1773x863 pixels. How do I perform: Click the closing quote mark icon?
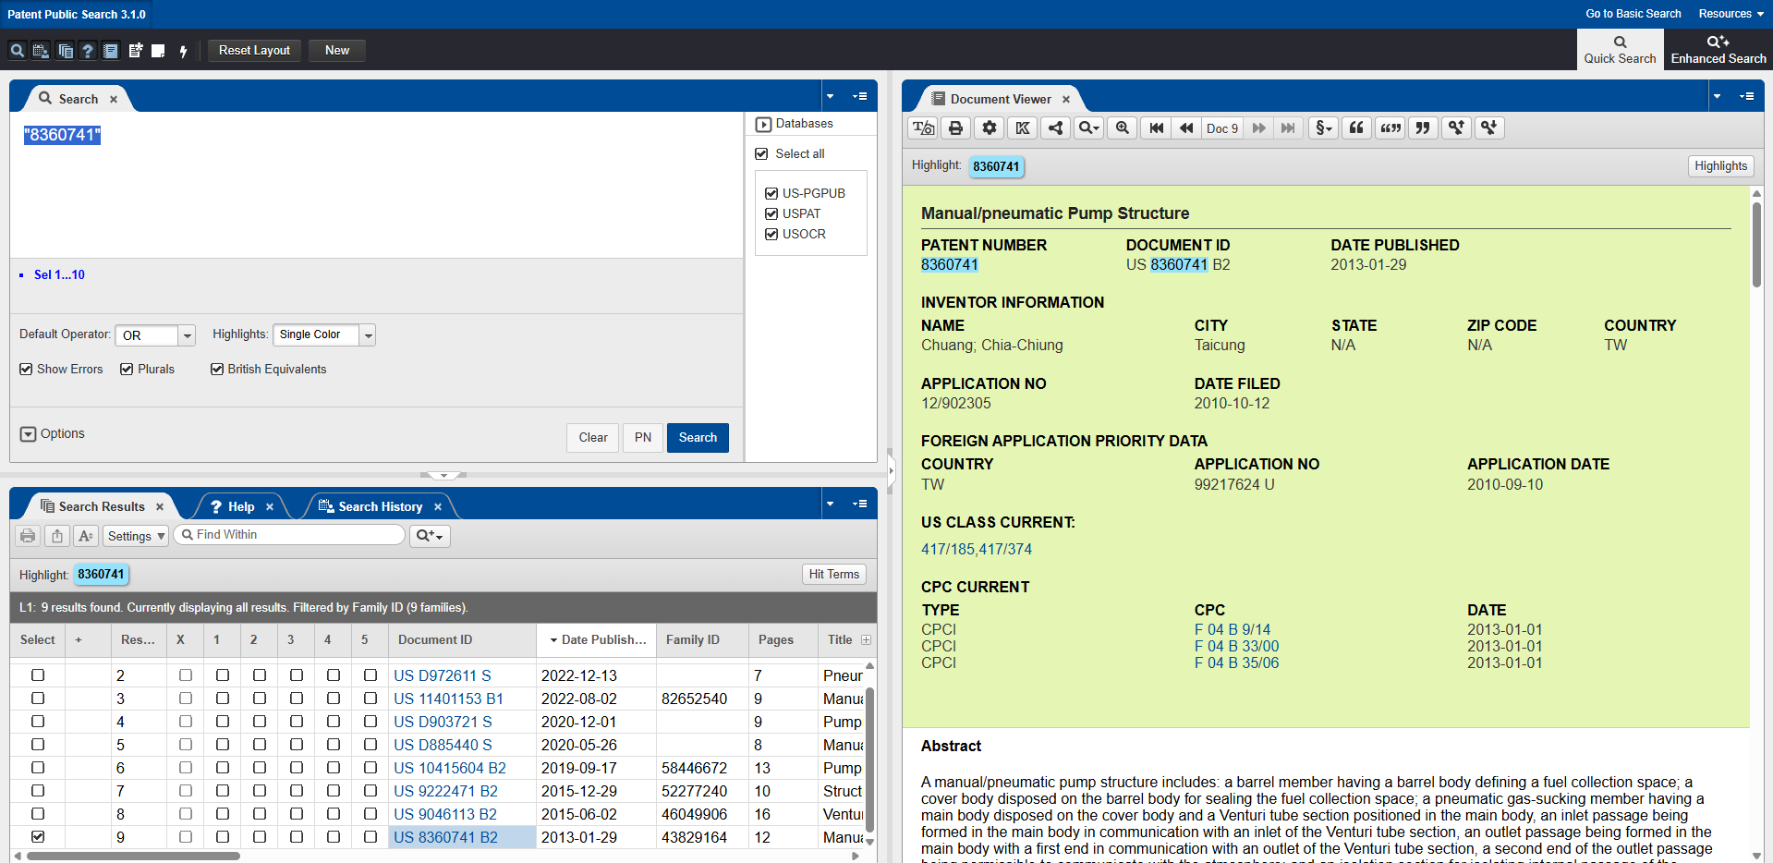(x=1423, y=128)
